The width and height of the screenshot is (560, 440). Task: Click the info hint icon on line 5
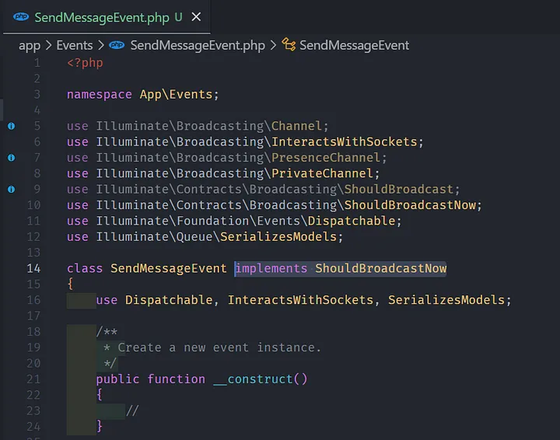click(12, 126)
